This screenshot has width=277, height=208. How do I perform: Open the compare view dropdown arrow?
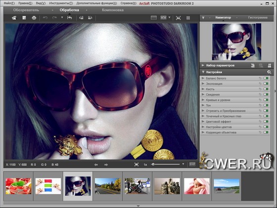pyautogui.click(x=169, y=17)
